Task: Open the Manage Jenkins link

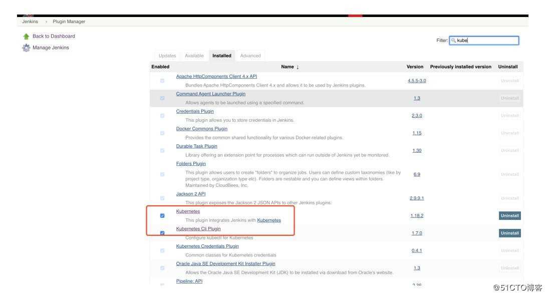Action: click(x=51, y=48)
